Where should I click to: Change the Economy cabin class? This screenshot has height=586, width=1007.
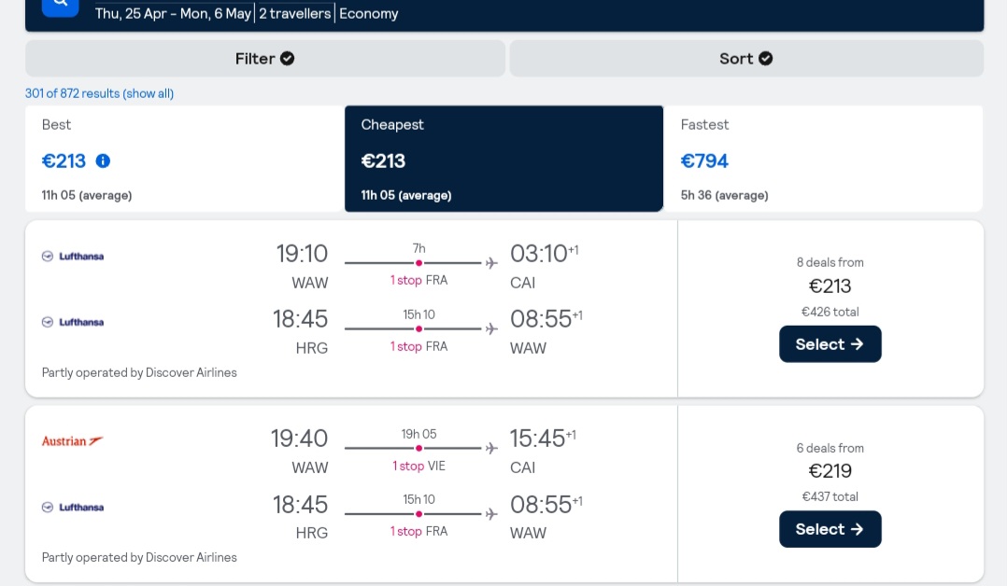pyautogui.click(x=369, y=13)
